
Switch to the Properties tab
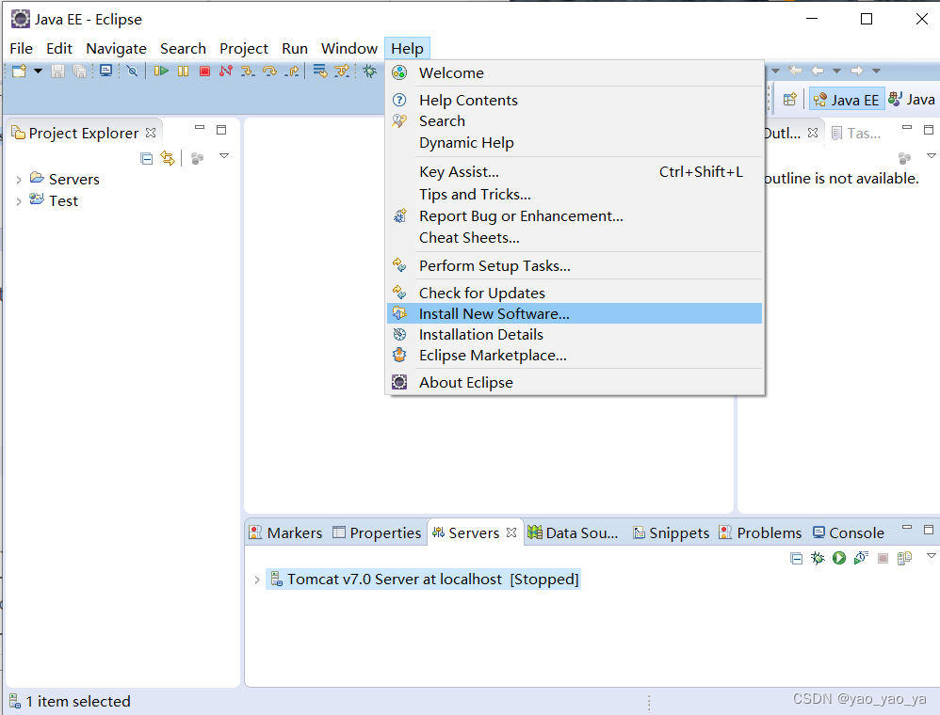pyautogui.click(x=377, y=532)
